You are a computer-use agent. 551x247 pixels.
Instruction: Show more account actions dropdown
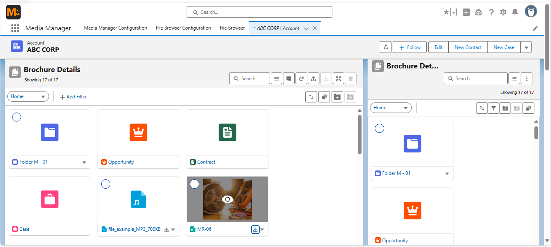(x=526, y=47)
